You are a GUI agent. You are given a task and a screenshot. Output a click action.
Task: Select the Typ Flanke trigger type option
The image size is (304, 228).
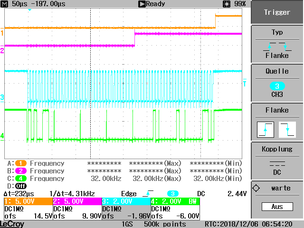pyautogui.click(x=277, y=44)
